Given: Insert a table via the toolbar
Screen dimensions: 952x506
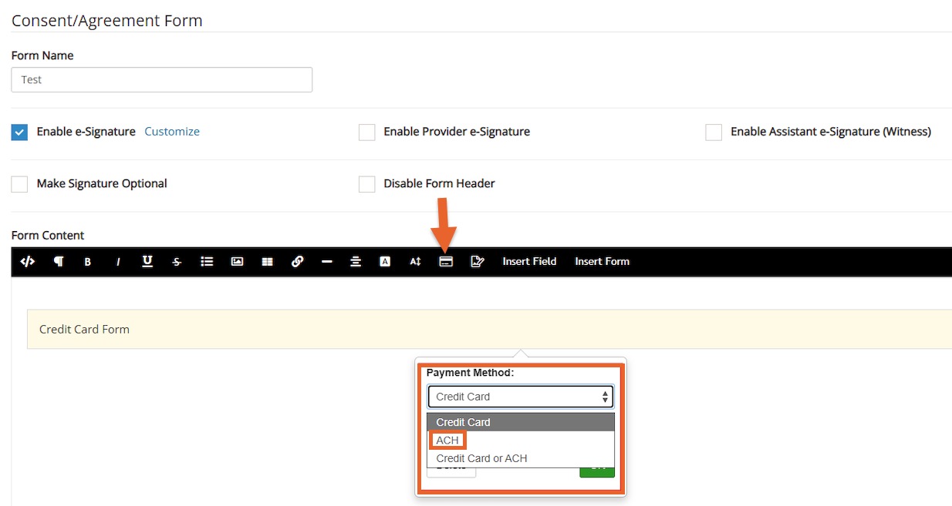Looking at the screenshot, I should coord(267,262).
